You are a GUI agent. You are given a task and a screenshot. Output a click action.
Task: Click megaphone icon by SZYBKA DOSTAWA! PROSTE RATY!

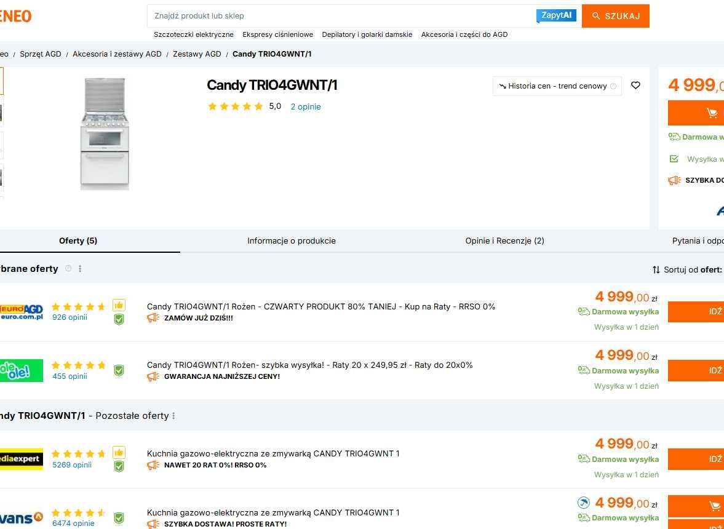(x=153, y=524)
